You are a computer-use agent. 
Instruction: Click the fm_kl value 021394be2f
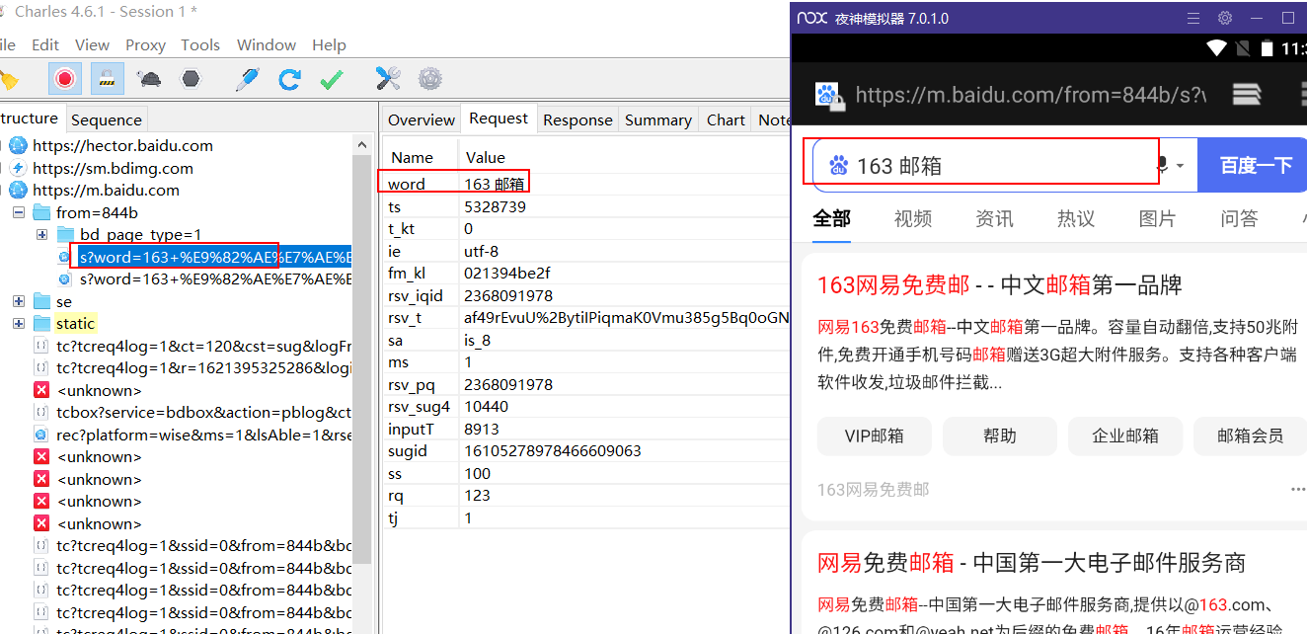(x=506, y=273)
